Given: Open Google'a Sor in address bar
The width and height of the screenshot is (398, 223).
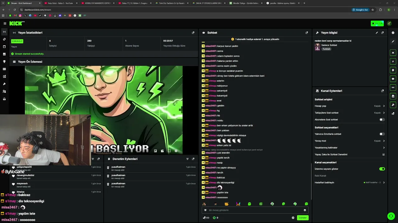Looking at the screenshot, I should click(x=360, y=10).
